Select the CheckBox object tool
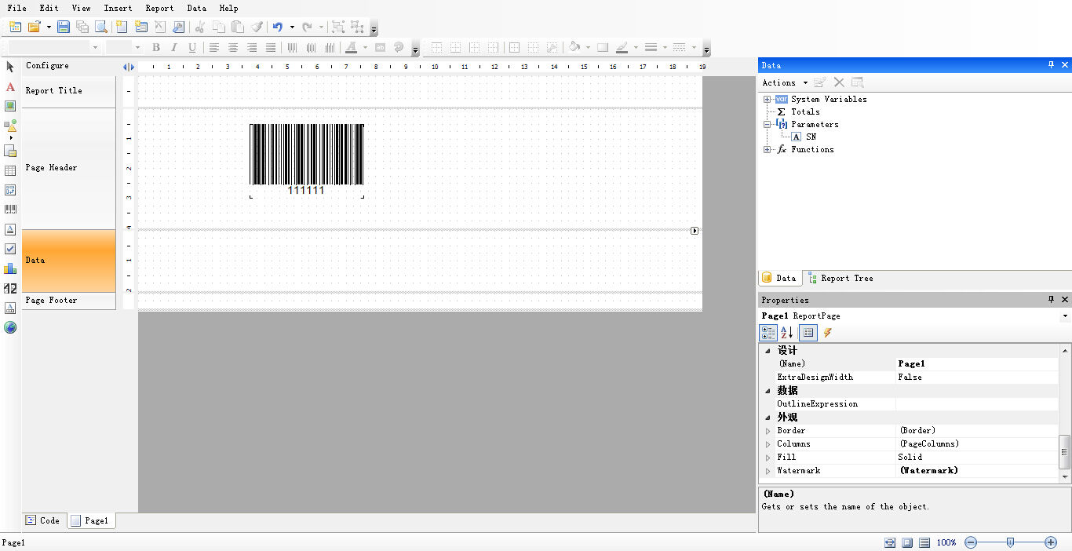 (x=10, y=249)
